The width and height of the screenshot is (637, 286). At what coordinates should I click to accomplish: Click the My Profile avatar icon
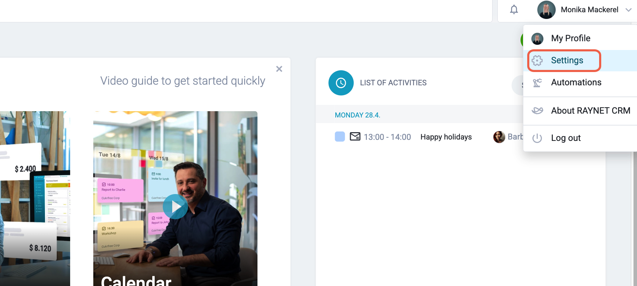[x=537, y=38]
